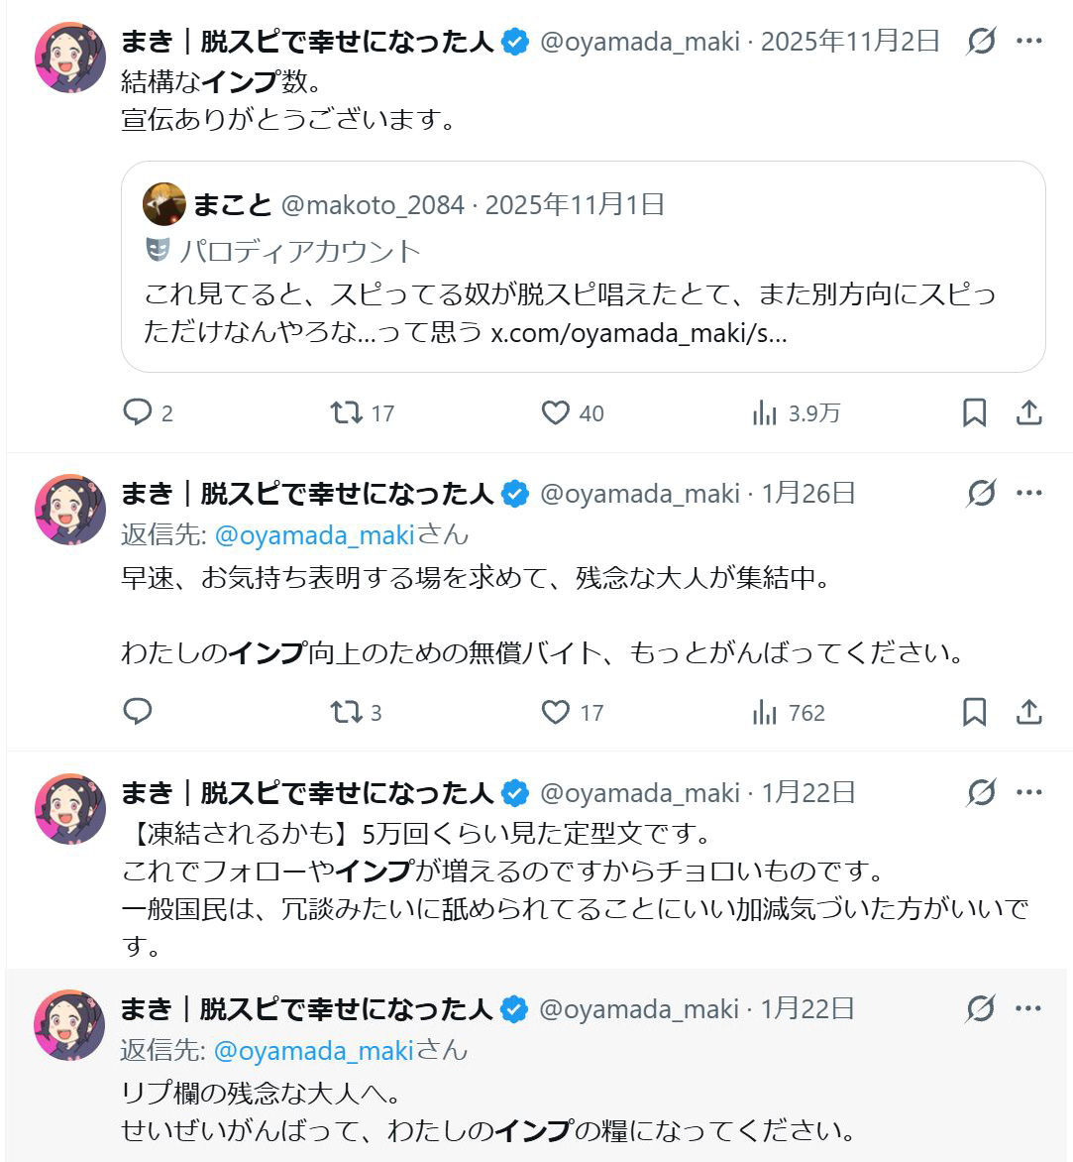
Task: Open x.com/oyamada_maki link in quoted post
Action: tap(639, 332)
